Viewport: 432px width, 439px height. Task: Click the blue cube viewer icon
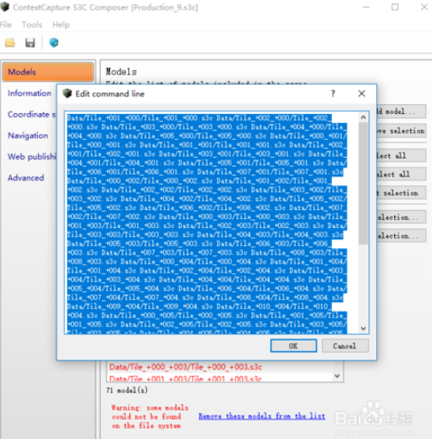pyautogui.click(x=53, y=43)
